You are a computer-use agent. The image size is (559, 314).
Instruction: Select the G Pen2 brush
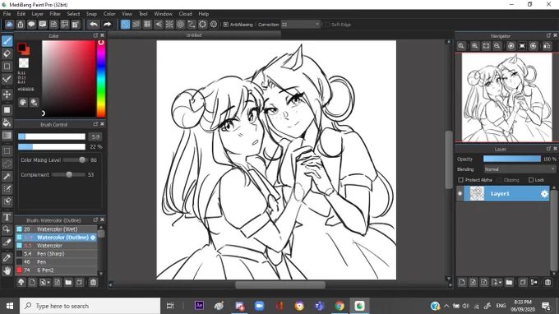coord(57,270)
